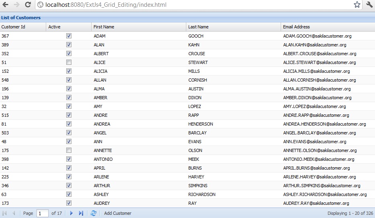Viewport: 375px width, 218px height.
Task: Uncheck Active checkbox for ALBERT CROUSE
Action: [69, 54]
